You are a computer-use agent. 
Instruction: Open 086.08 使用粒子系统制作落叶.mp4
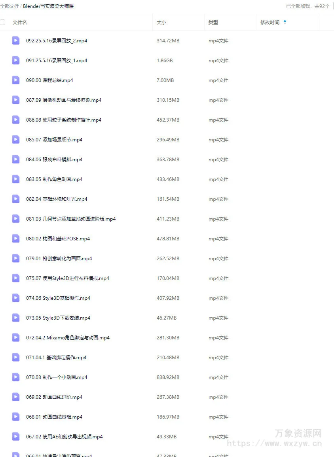pyautogui.click(x=64, y=120)
